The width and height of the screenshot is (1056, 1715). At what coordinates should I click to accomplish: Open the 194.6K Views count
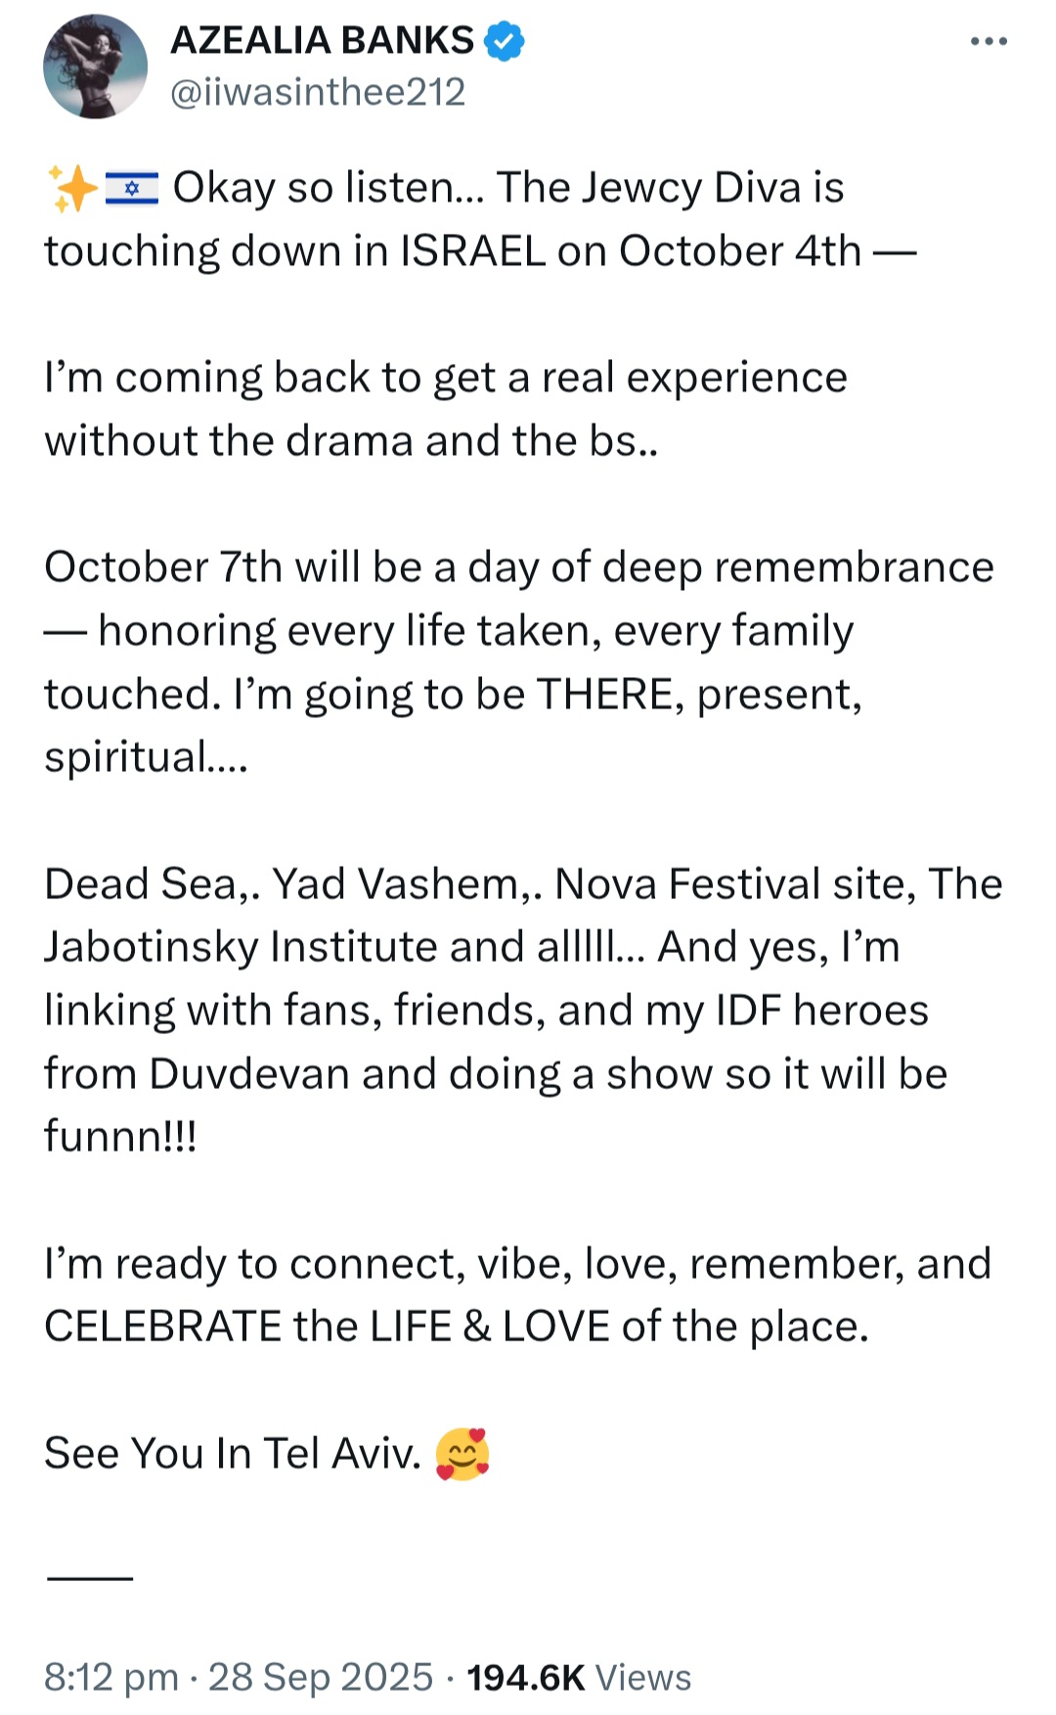pos(579,1677)
